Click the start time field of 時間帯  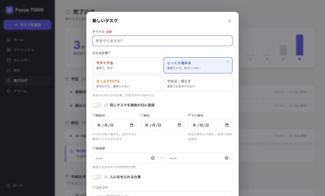pos(126,158)
